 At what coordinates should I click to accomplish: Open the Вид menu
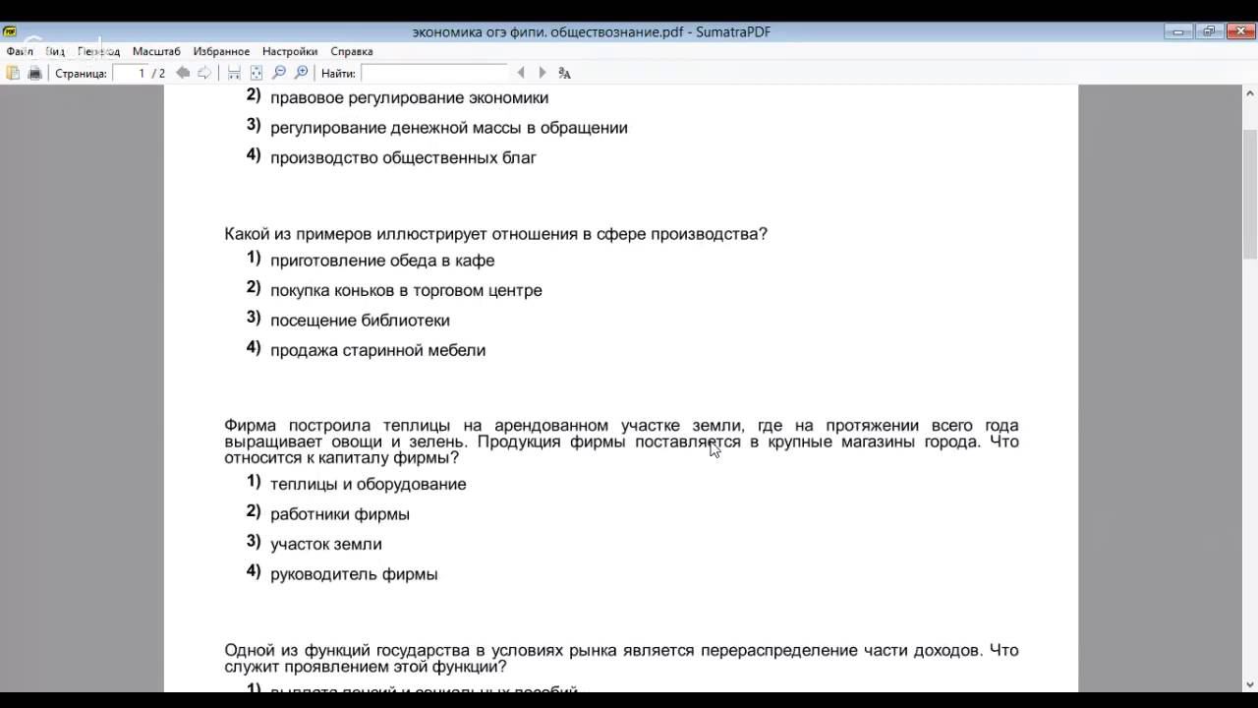(55, 51)
